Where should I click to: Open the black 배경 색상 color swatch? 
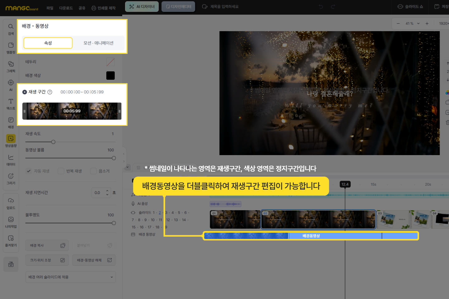(110, 76)
